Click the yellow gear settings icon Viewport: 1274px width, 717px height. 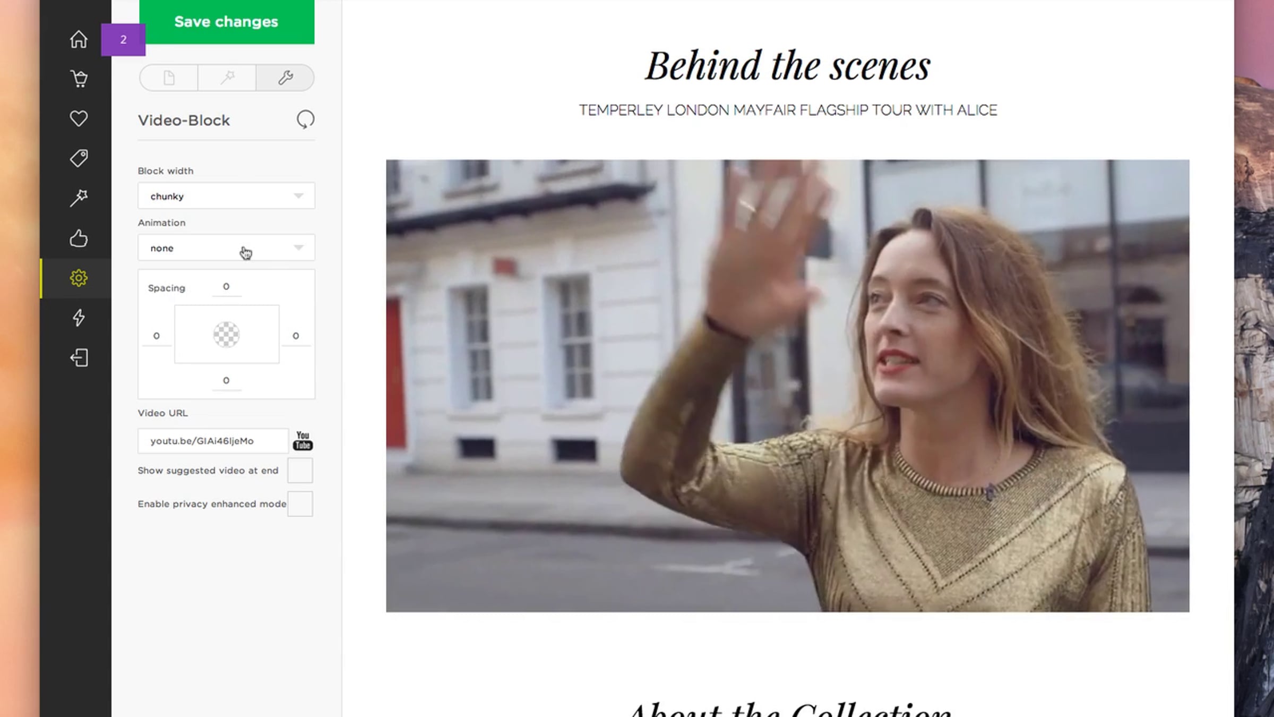pos(79,278)
